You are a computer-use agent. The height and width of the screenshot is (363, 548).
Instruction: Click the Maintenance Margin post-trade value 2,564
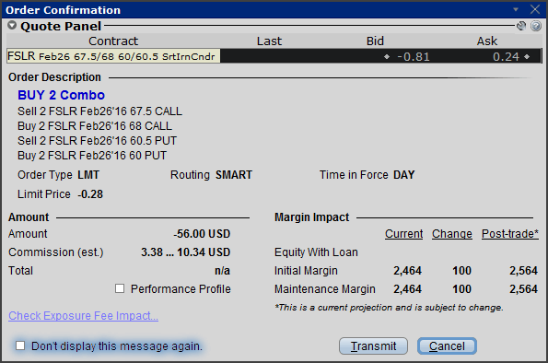pyautogui.click(x=523, y=289)
